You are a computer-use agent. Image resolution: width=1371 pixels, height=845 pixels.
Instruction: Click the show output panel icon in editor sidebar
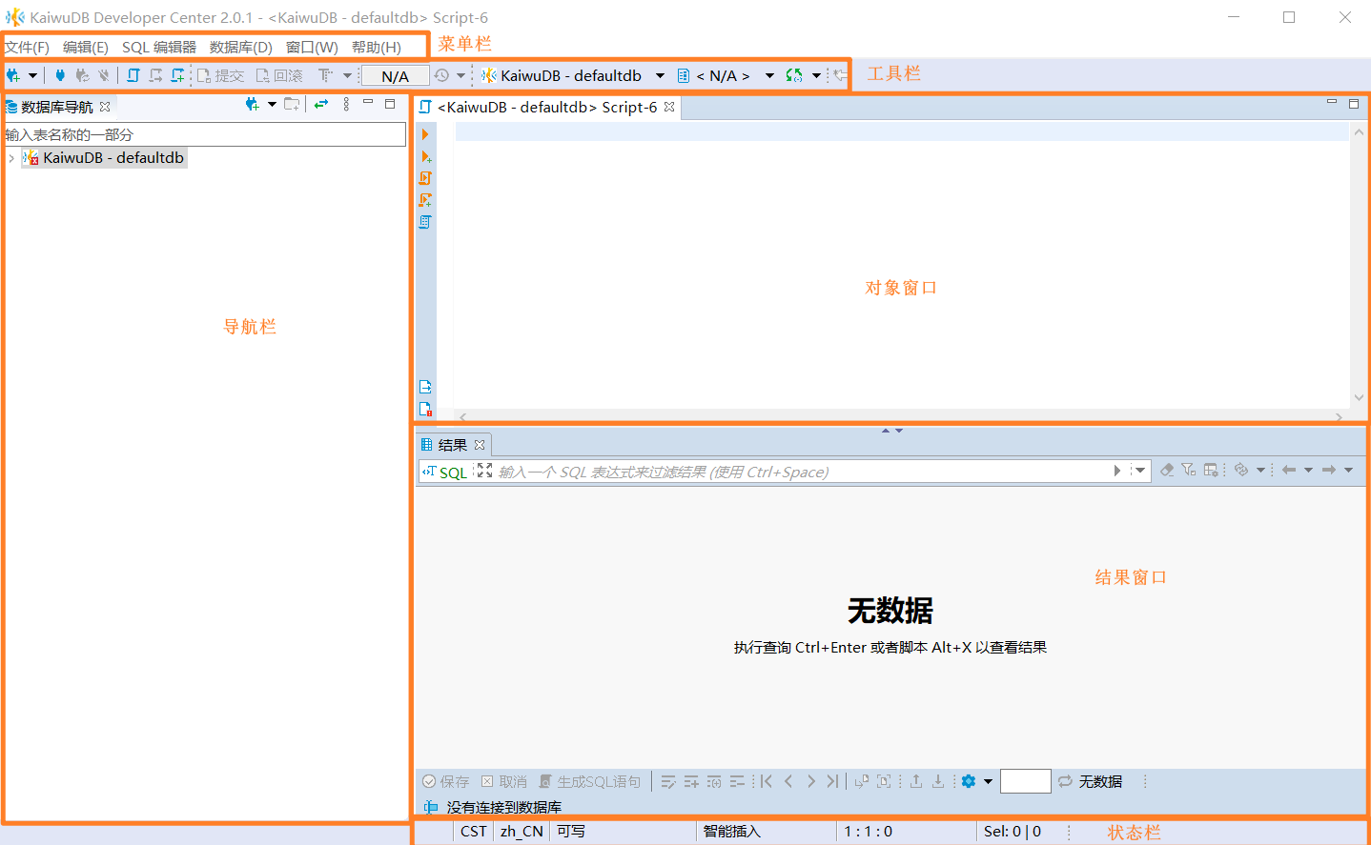(425, 387)
